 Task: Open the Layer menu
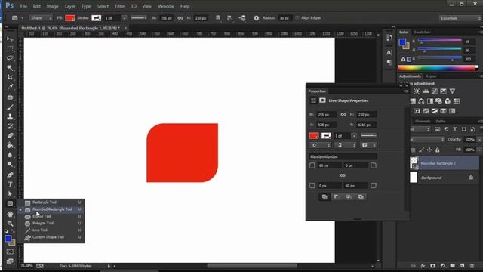pos(69,6)
